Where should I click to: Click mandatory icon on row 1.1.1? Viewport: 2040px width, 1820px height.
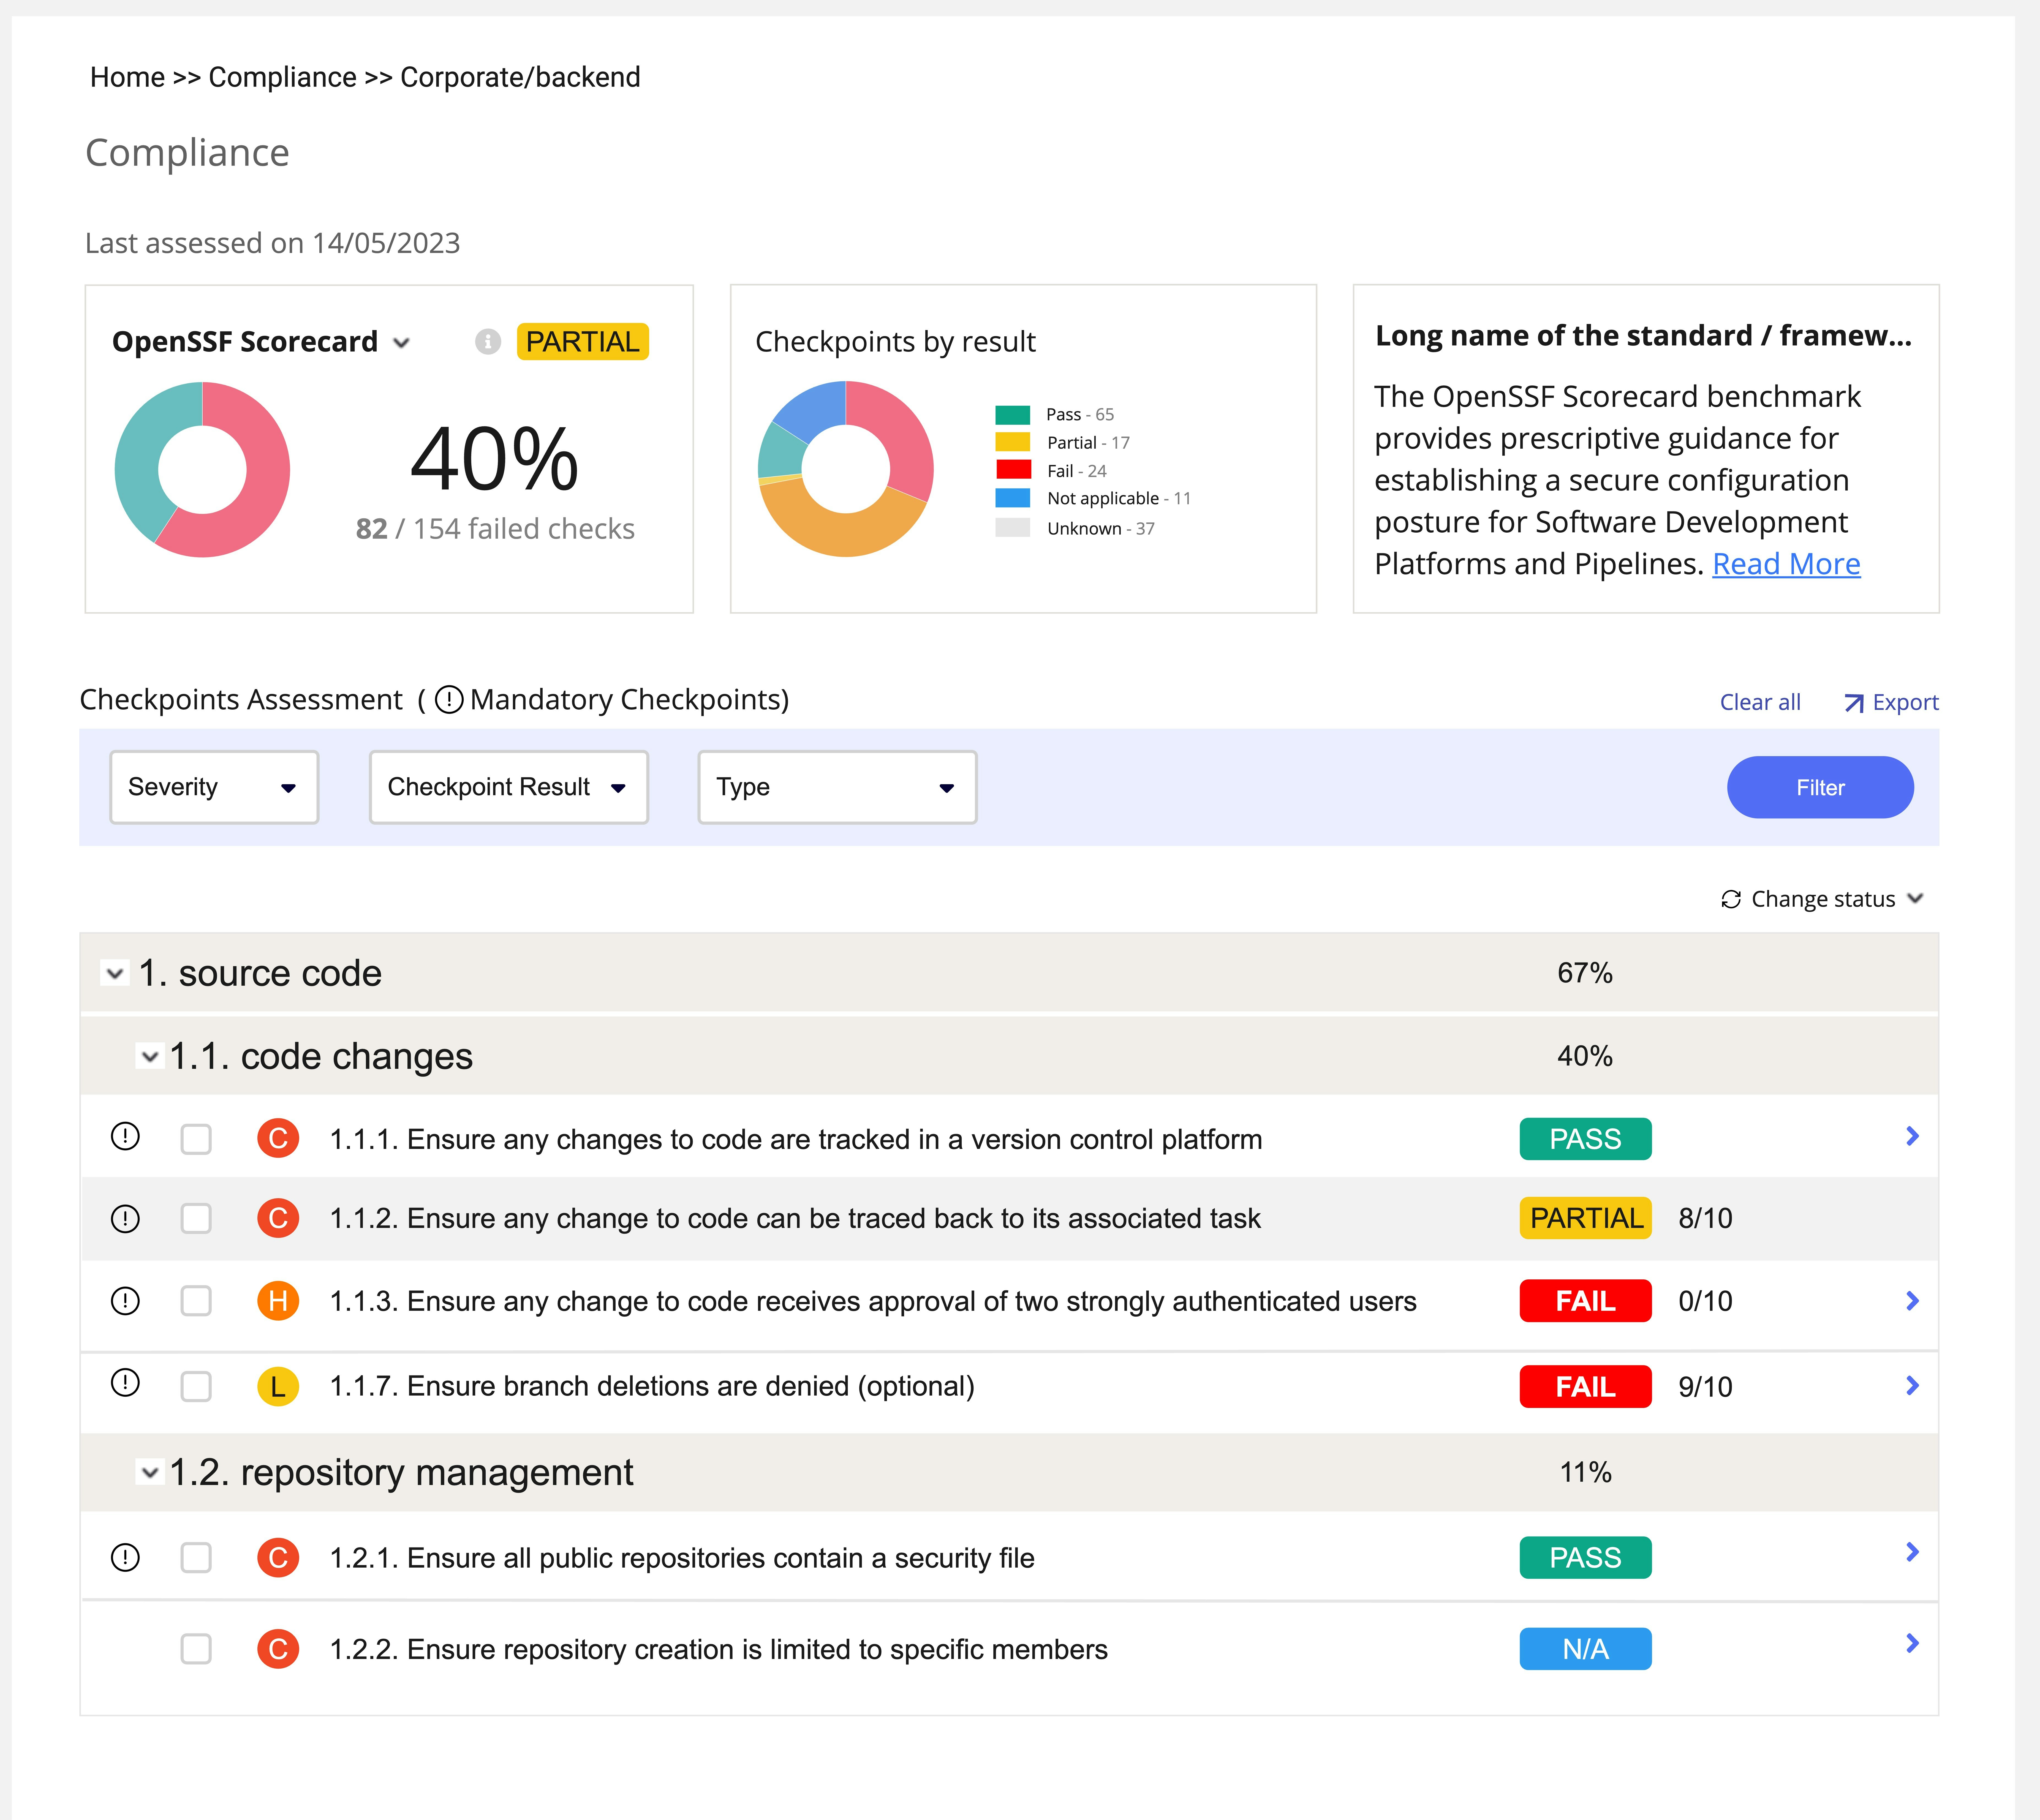[x=125, y=1136]
